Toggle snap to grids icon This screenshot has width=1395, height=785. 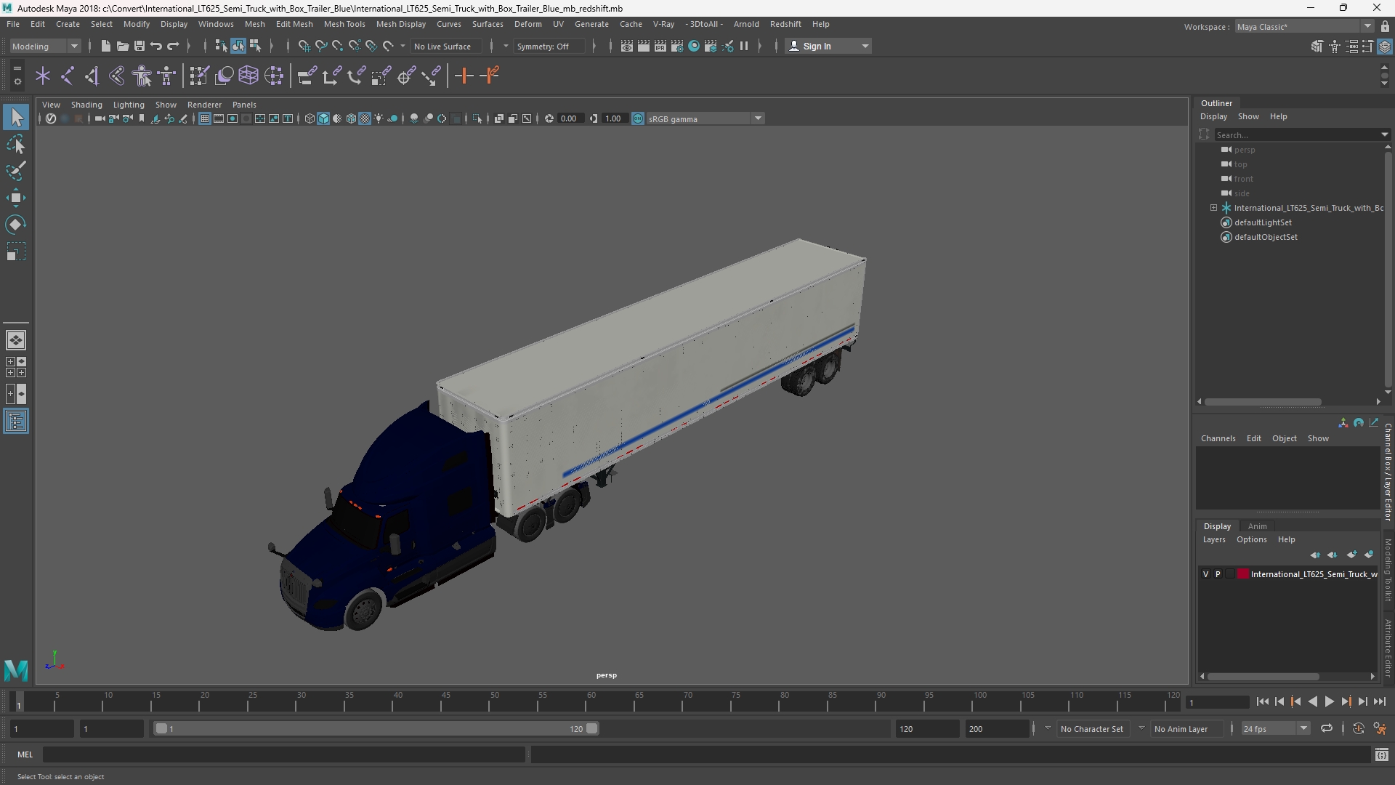pyautogui.click(x=304, y=46)
